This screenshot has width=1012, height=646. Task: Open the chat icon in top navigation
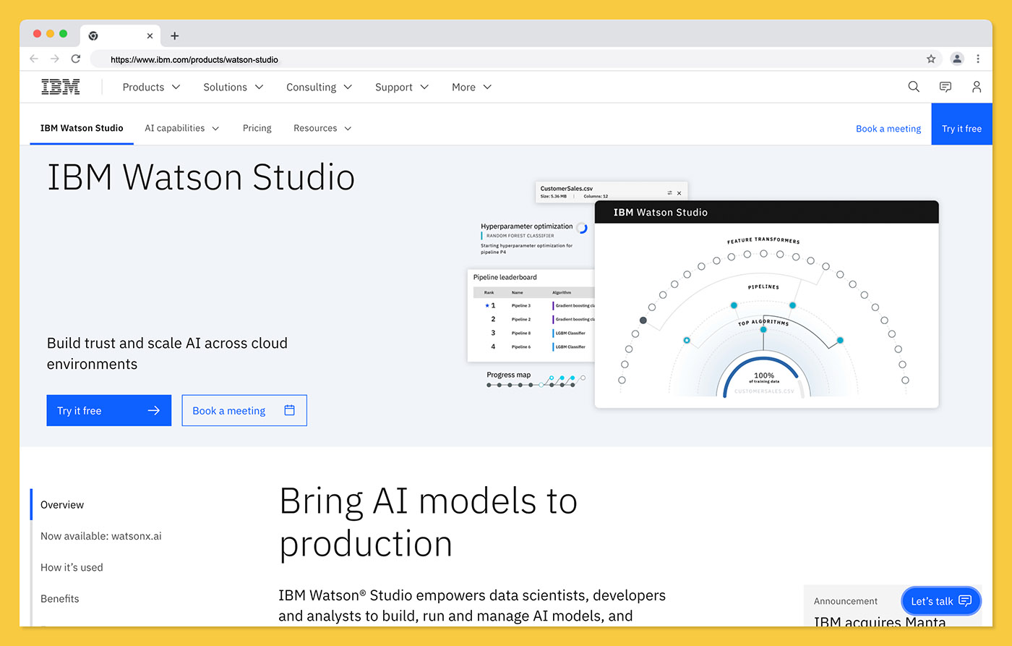coord(945,87)
